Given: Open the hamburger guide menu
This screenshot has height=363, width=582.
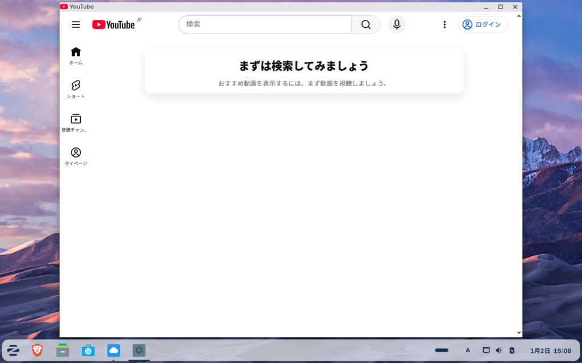Looking at the screenshot, I should (x=76, y=24).
